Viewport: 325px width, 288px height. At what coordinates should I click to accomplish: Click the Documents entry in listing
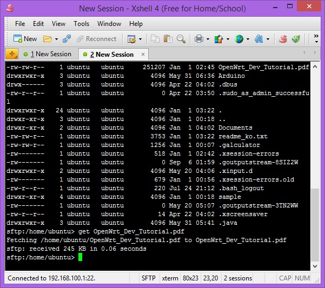click(235, 128)
